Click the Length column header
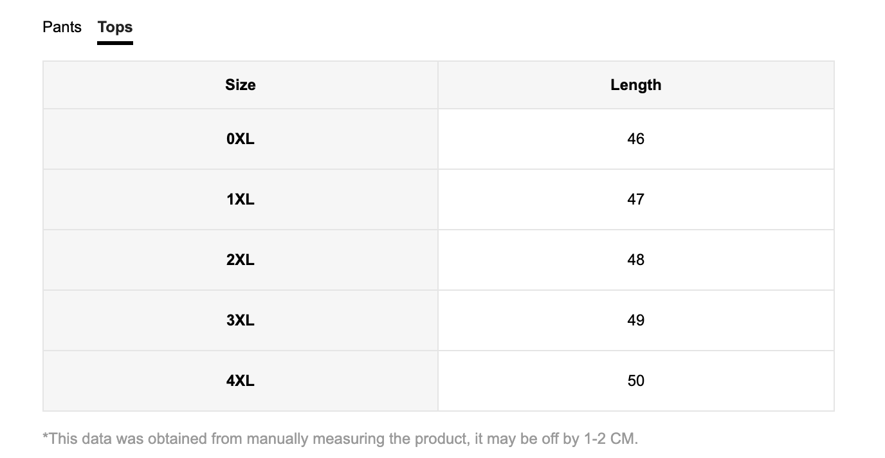885x458 pixels. tap(635, 85)
